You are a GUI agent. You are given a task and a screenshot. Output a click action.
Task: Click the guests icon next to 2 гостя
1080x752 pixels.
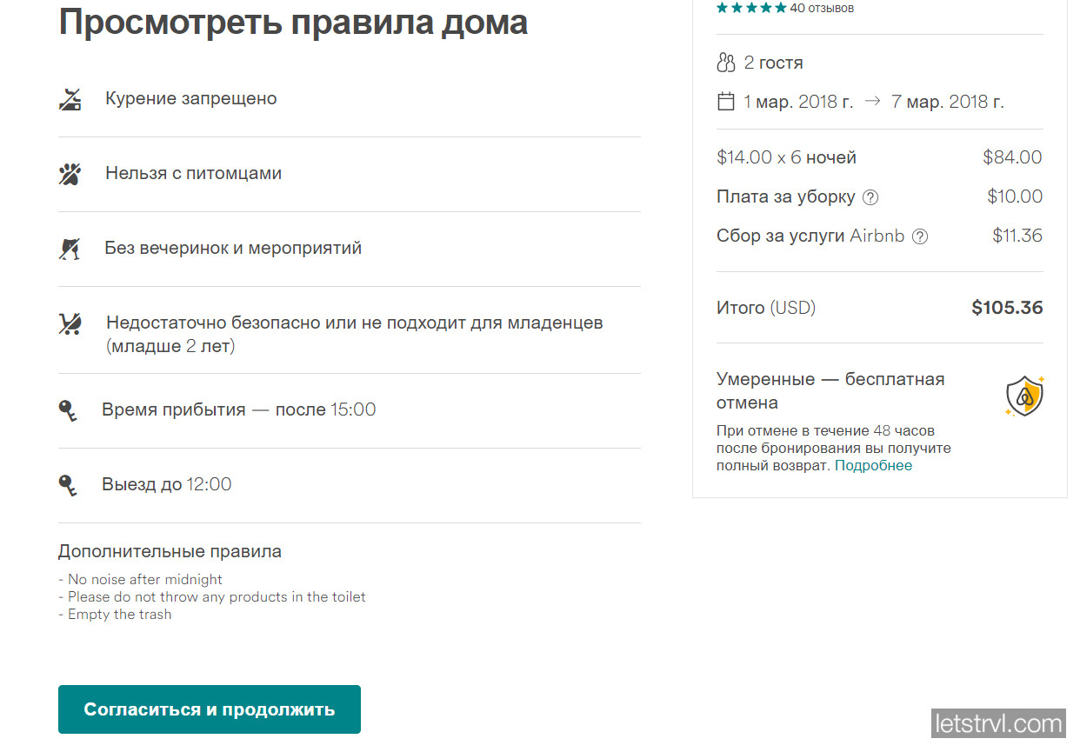tap(725, 62)
